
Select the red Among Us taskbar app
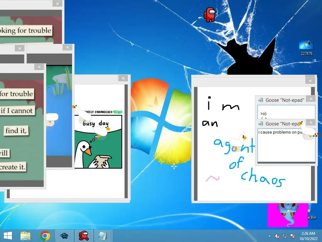(x=84, y=236)
